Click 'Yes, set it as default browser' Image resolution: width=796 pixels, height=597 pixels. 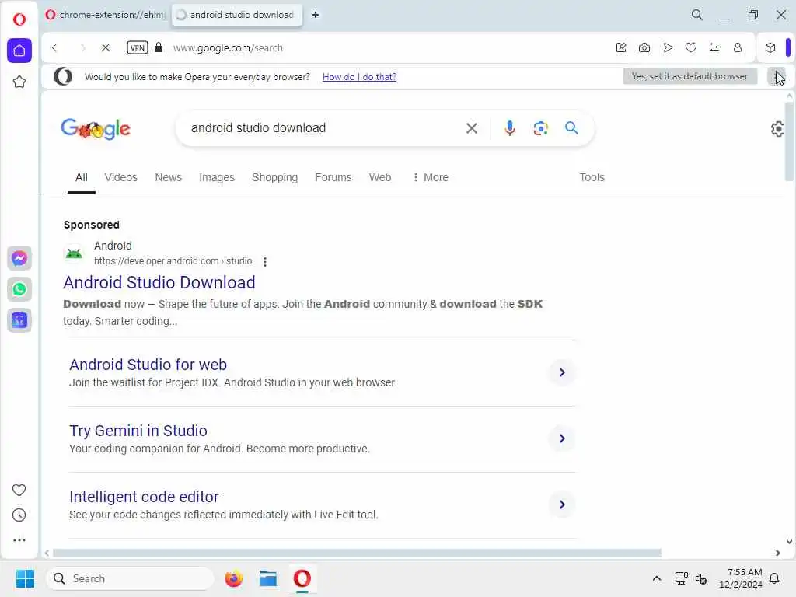click(690, 77)
